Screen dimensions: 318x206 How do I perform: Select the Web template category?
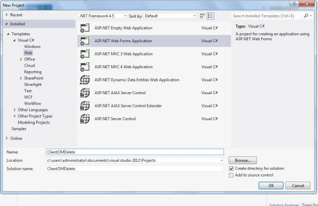pos(28,53)
